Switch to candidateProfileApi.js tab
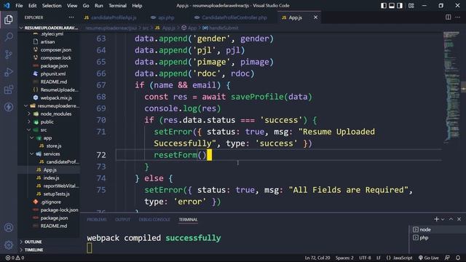 click(111, 17)
